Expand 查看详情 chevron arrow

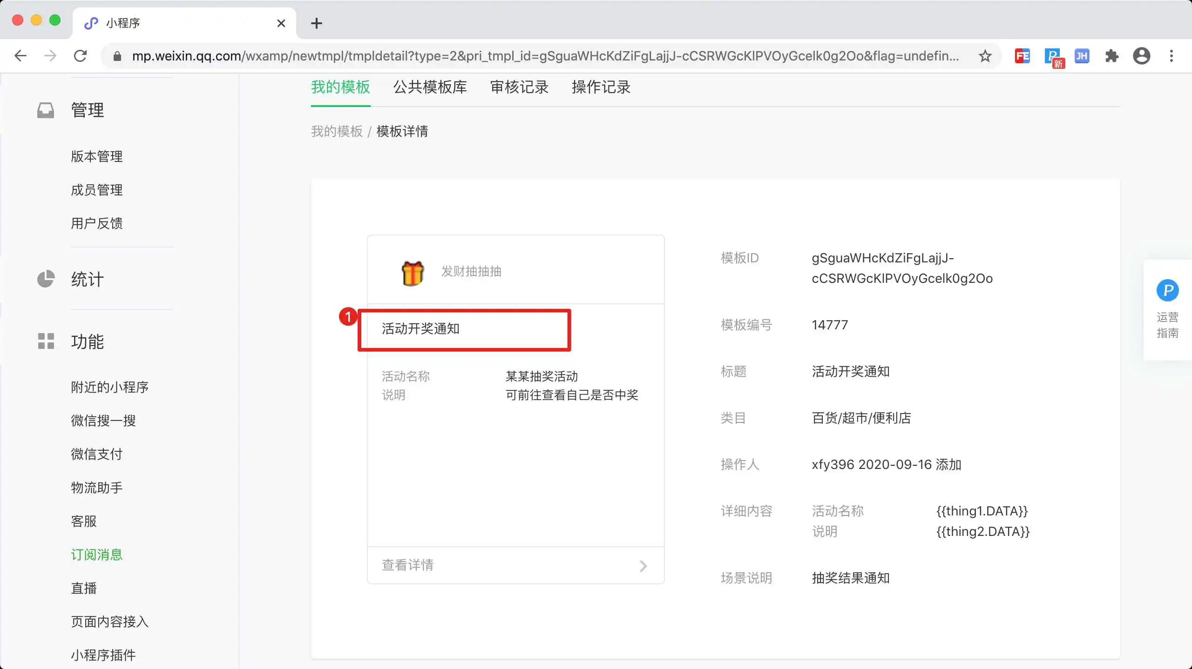click(x=643, y=566)
